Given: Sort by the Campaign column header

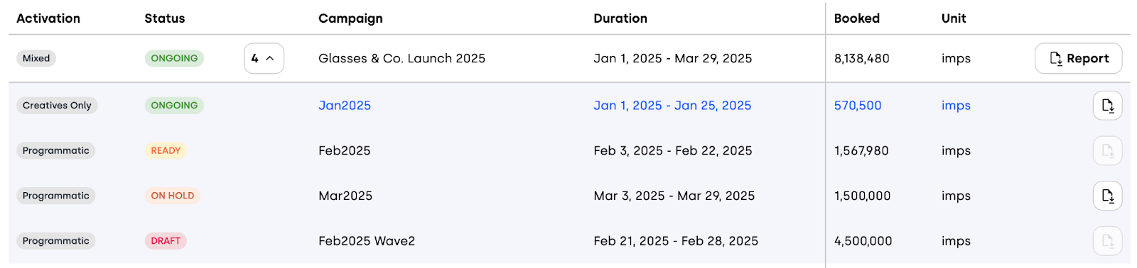Looking at the screenshot, I should [x=350, y=18].
